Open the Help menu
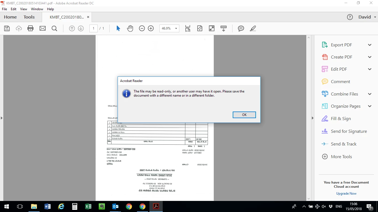The height and width of the screenshot is (212, 378). [50, 9]
